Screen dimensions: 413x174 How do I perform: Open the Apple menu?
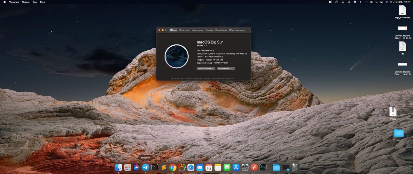(5, 2)
